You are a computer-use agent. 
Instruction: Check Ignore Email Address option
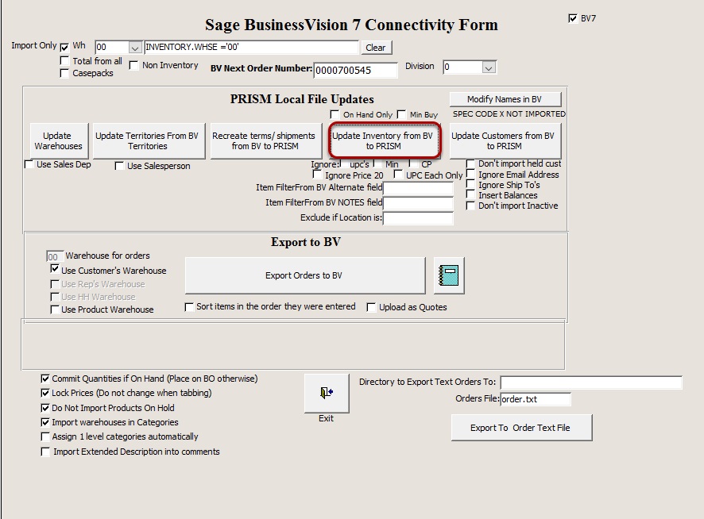click(x=470, y=174)
